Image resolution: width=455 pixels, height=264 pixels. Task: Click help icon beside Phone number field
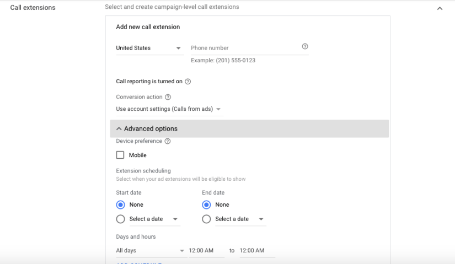(x=305, y=47)
